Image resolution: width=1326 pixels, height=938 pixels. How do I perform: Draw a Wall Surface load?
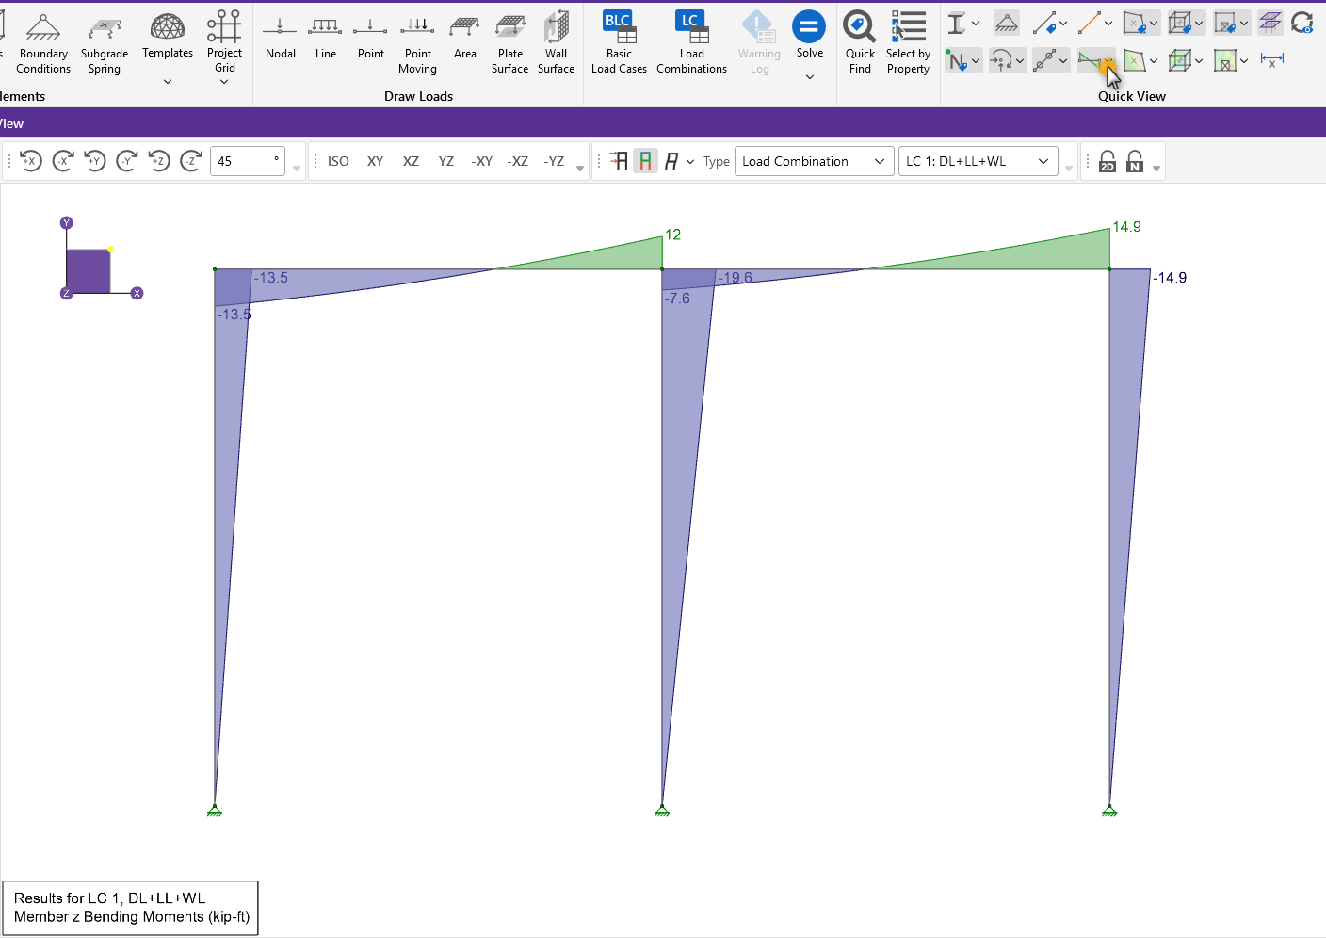click(x=556, y=43)
